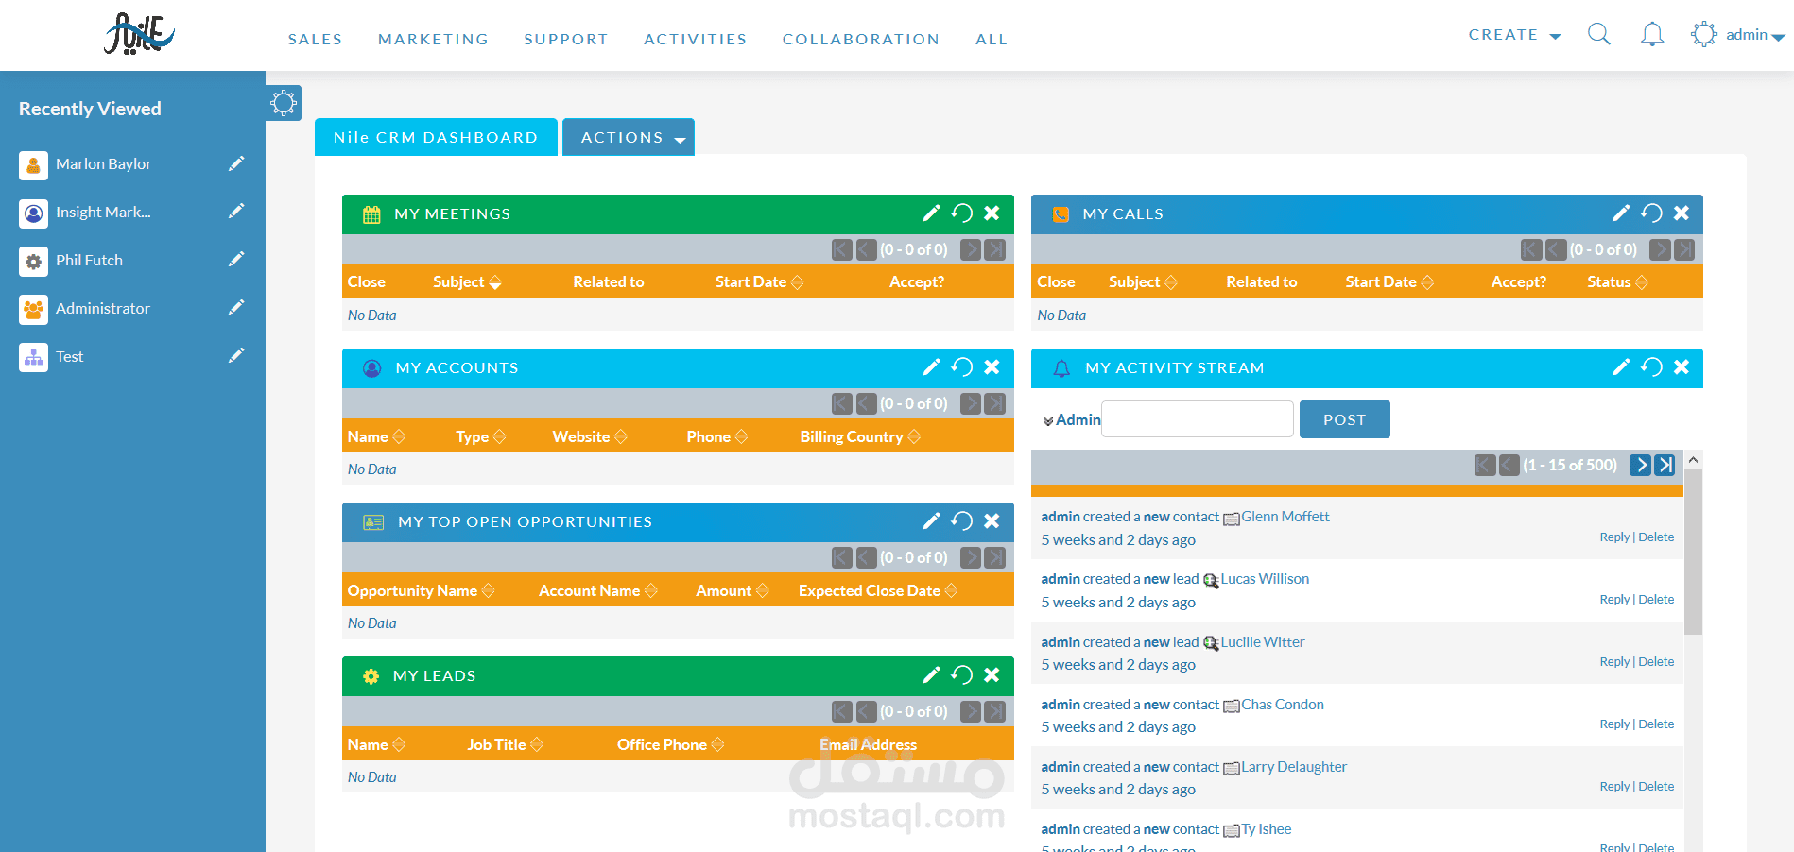This screenshot has width=1794, height=852.
Task: Refresh the My Activity Stream dashlet
Action: point(1651,366)
